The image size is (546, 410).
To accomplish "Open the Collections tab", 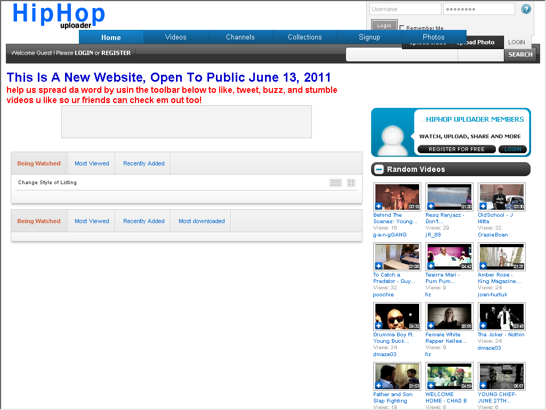I will coord(304,37).
